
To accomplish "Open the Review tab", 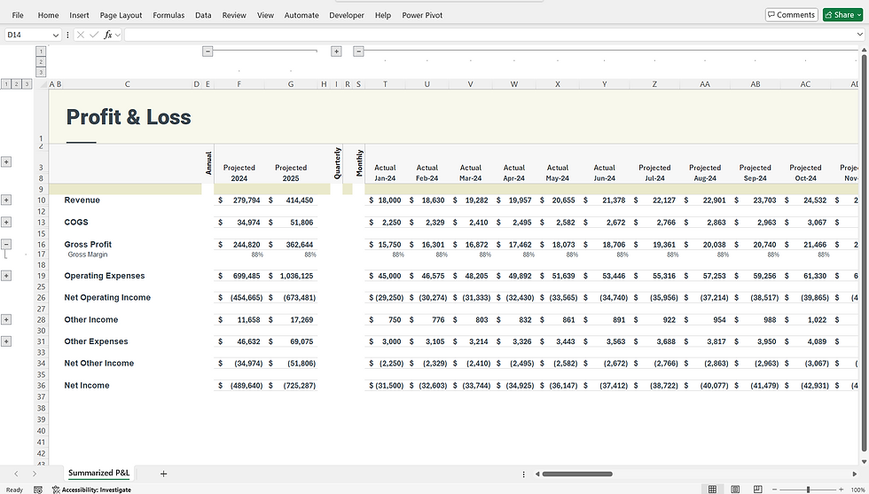I will 234,15.
